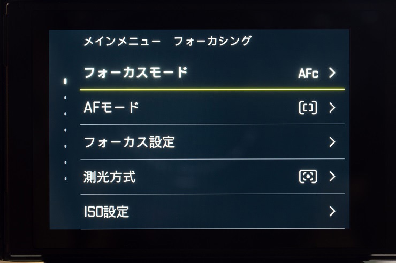Select the AF mode field icon
Image resolution: width=396 pixels, height=263 pixels.
tap(308, 108)
